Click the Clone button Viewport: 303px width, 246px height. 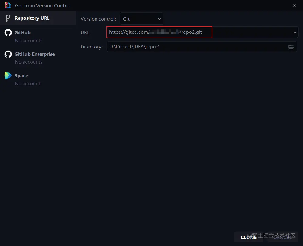point(249,237)
